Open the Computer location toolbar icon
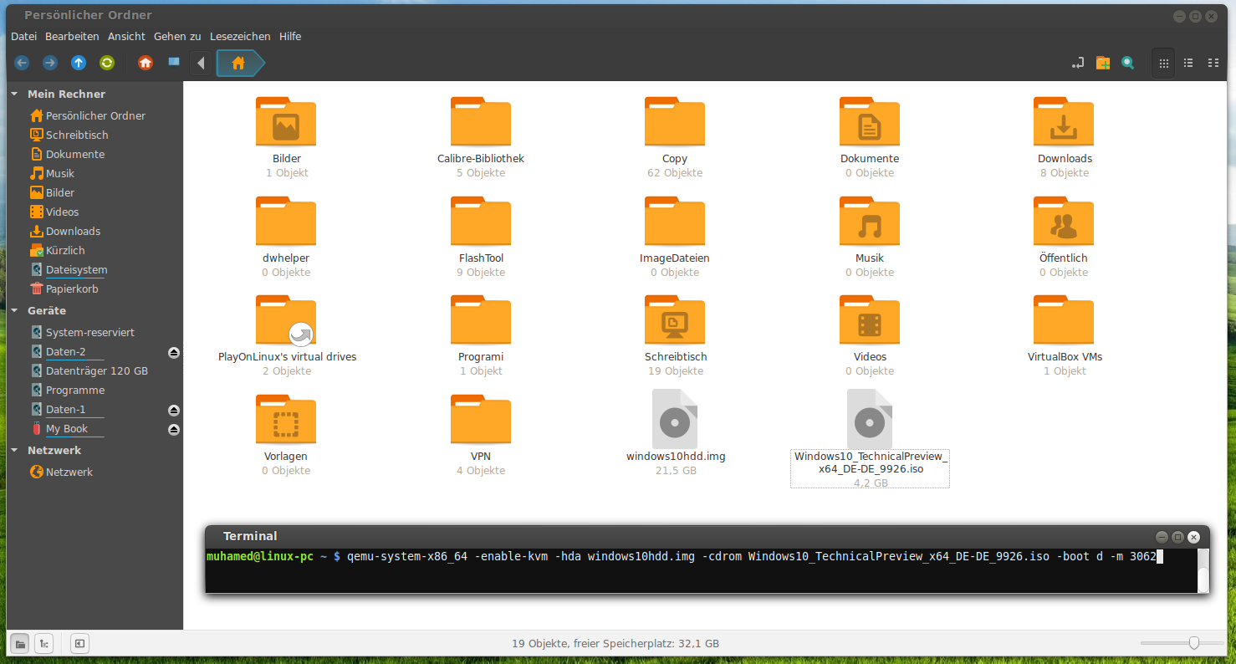This screenshot has width=1236, height=664. tap(174, 62)
